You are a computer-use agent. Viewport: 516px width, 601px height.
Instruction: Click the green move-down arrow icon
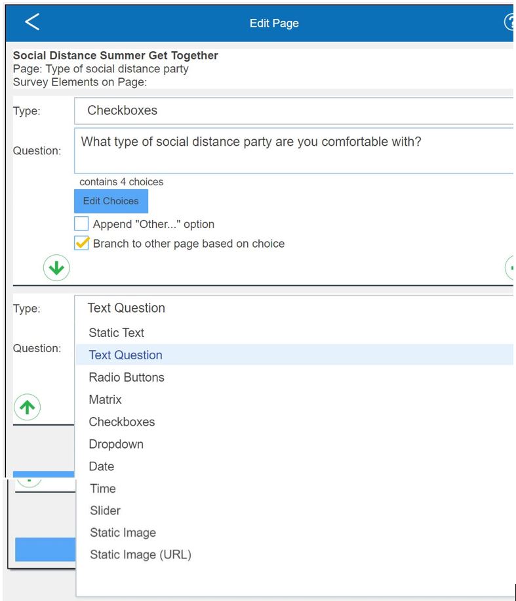point(56,268)
